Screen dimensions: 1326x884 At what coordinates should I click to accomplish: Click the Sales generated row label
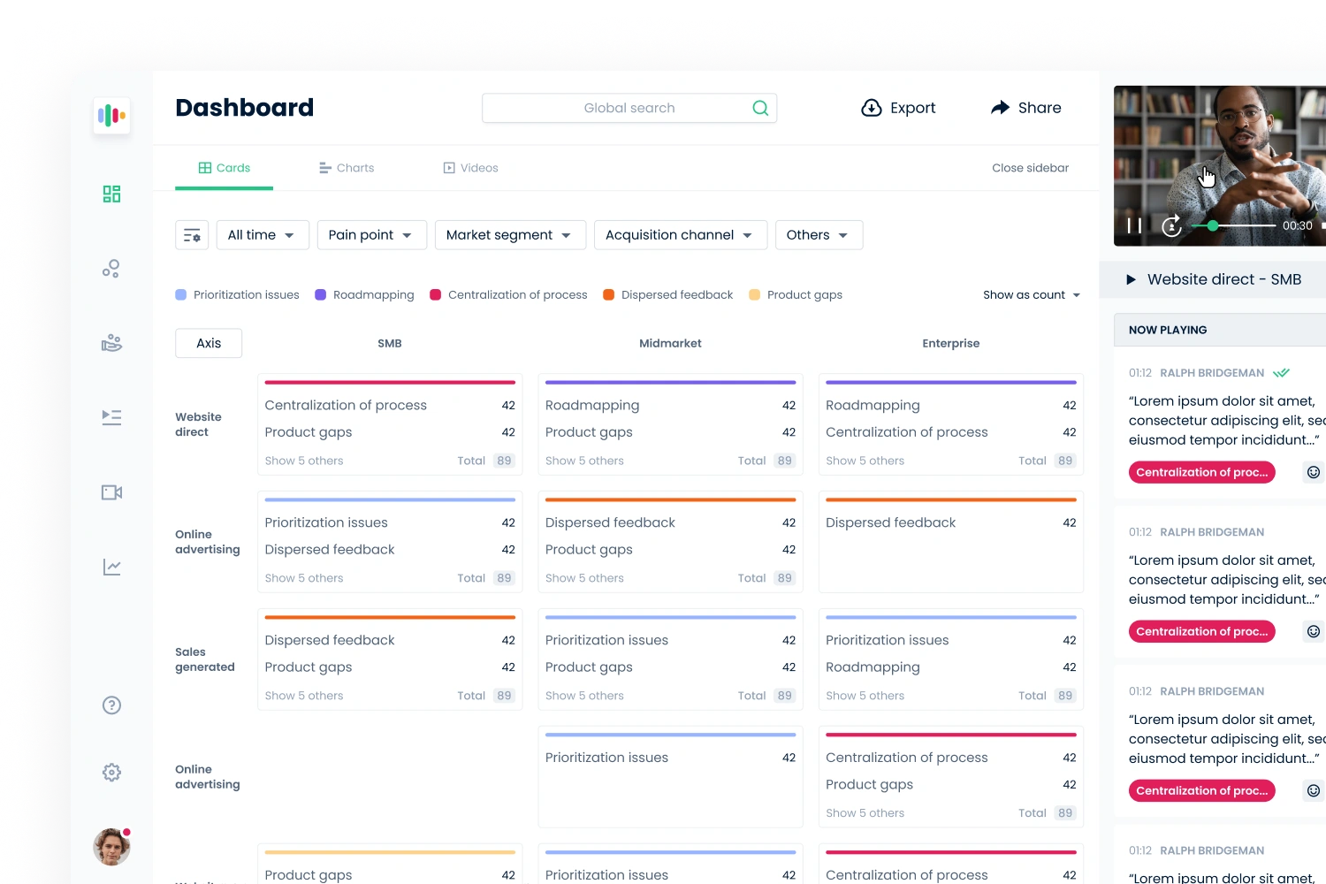tap(205, 659)
